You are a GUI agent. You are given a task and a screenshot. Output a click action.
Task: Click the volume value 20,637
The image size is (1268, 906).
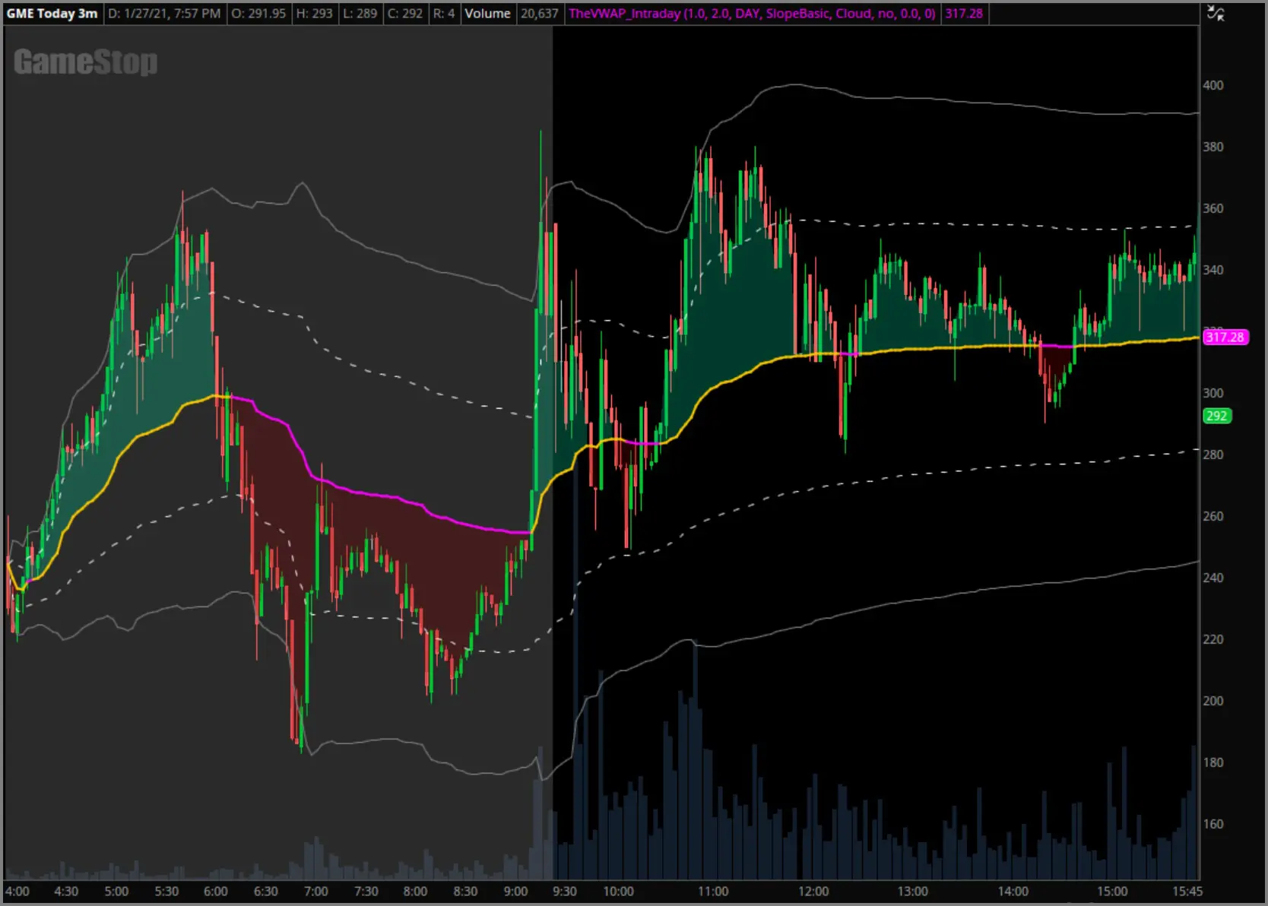pyautogui.click(x=539, y=14)
